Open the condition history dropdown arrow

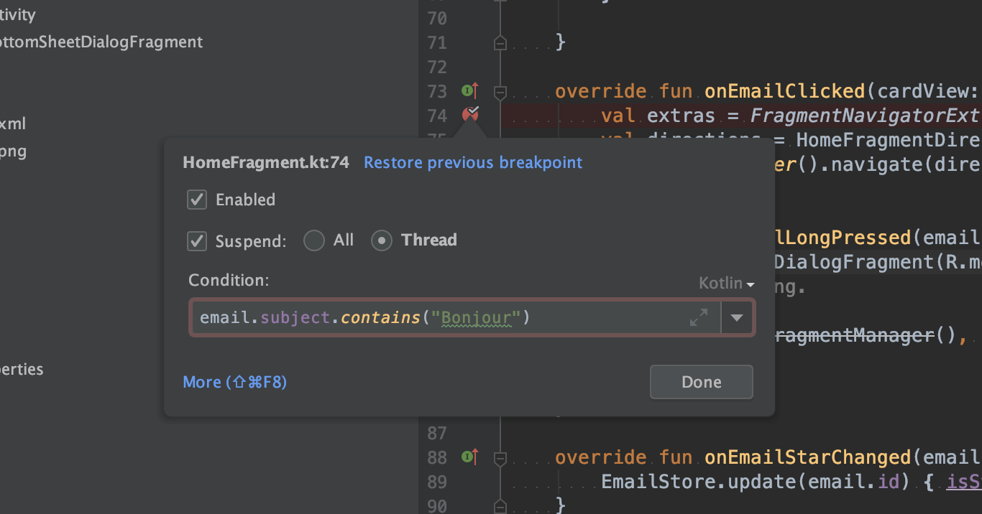737,317
